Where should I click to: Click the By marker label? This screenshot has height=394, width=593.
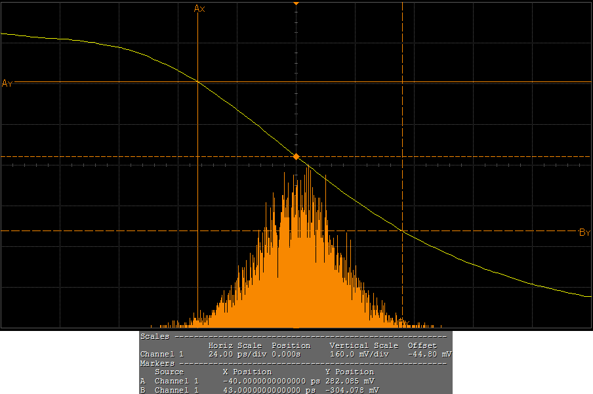[584, 232]
